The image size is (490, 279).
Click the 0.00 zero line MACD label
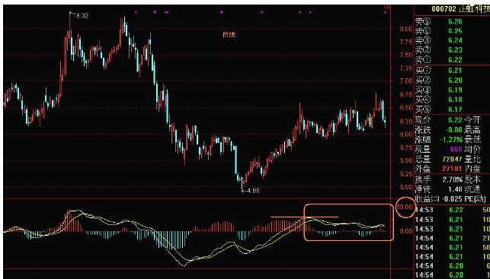406,231
